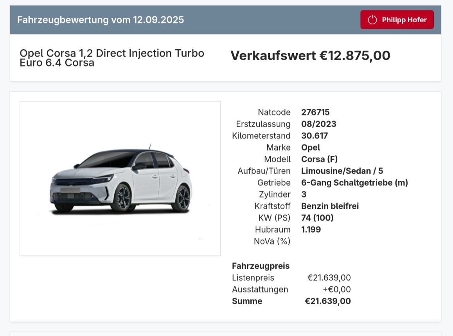Click the KW (PS) value 74 (100)

coord(317,218)
